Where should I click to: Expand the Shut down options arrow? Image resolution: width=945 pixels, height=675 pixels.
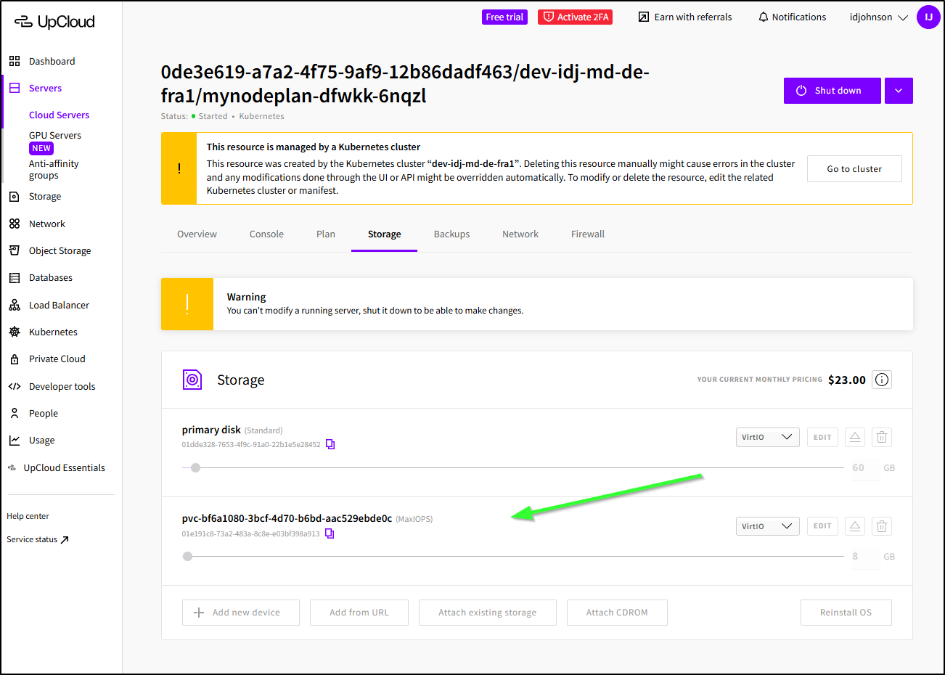[x=899, y=91]
